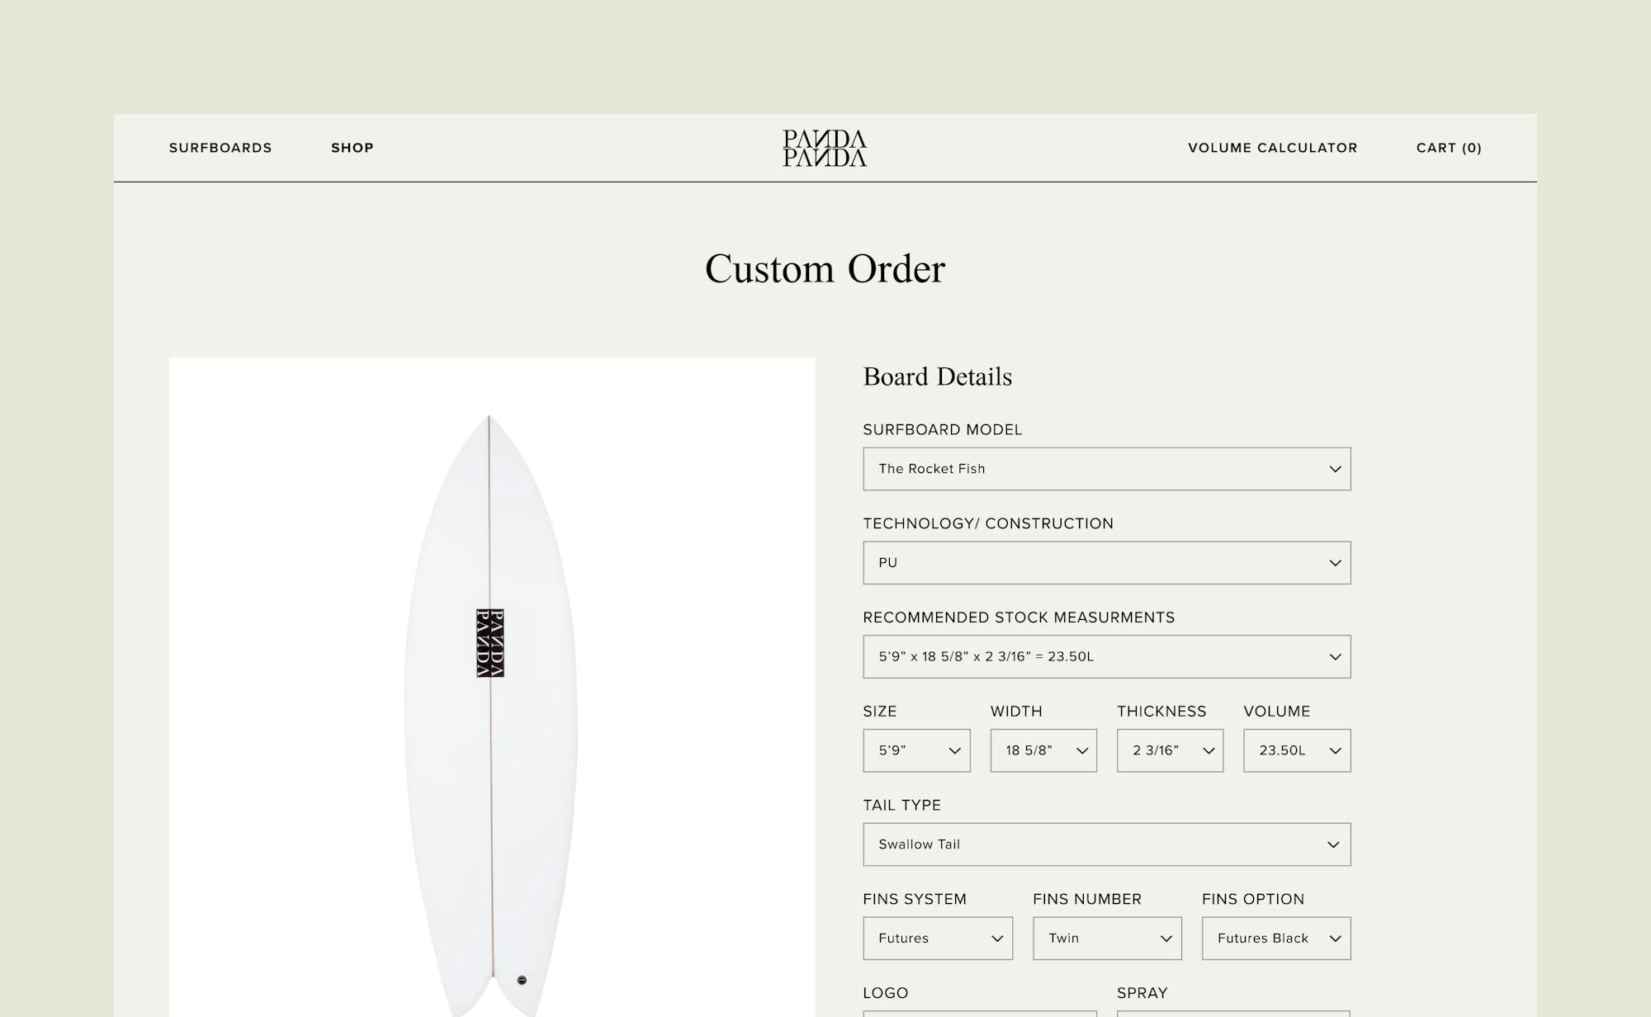1651x1017 pixels.
Task: Change the Swallow Tail selection under TAIL TYPE
Action: 1106,844
